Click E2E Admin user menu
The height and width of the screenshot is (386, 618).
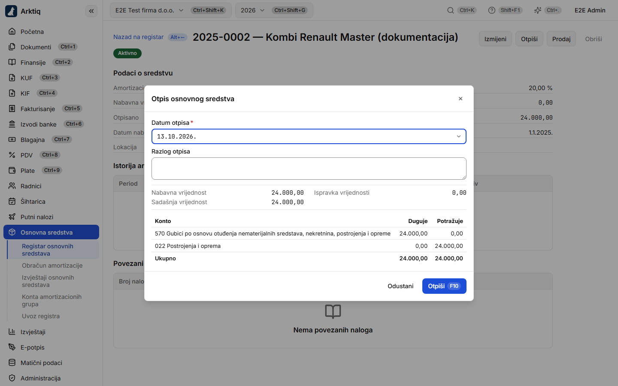coord(590,10)
